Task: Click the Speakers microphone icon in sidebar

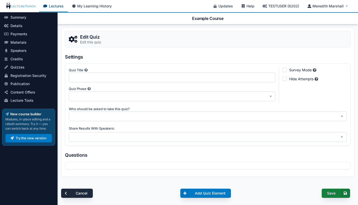Action: [x=6, y=51]
